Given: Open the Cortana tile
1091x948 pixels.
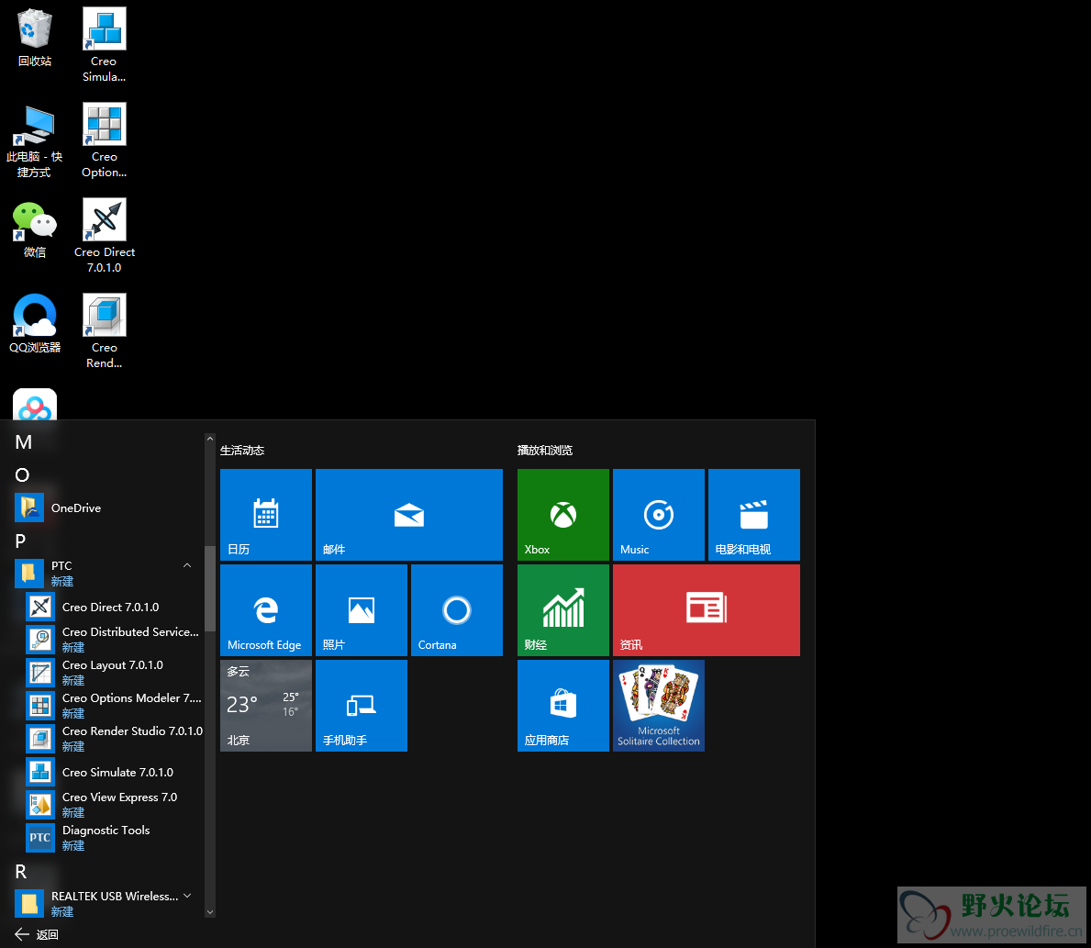Looking at the screenshot, I should coord(456,609).
